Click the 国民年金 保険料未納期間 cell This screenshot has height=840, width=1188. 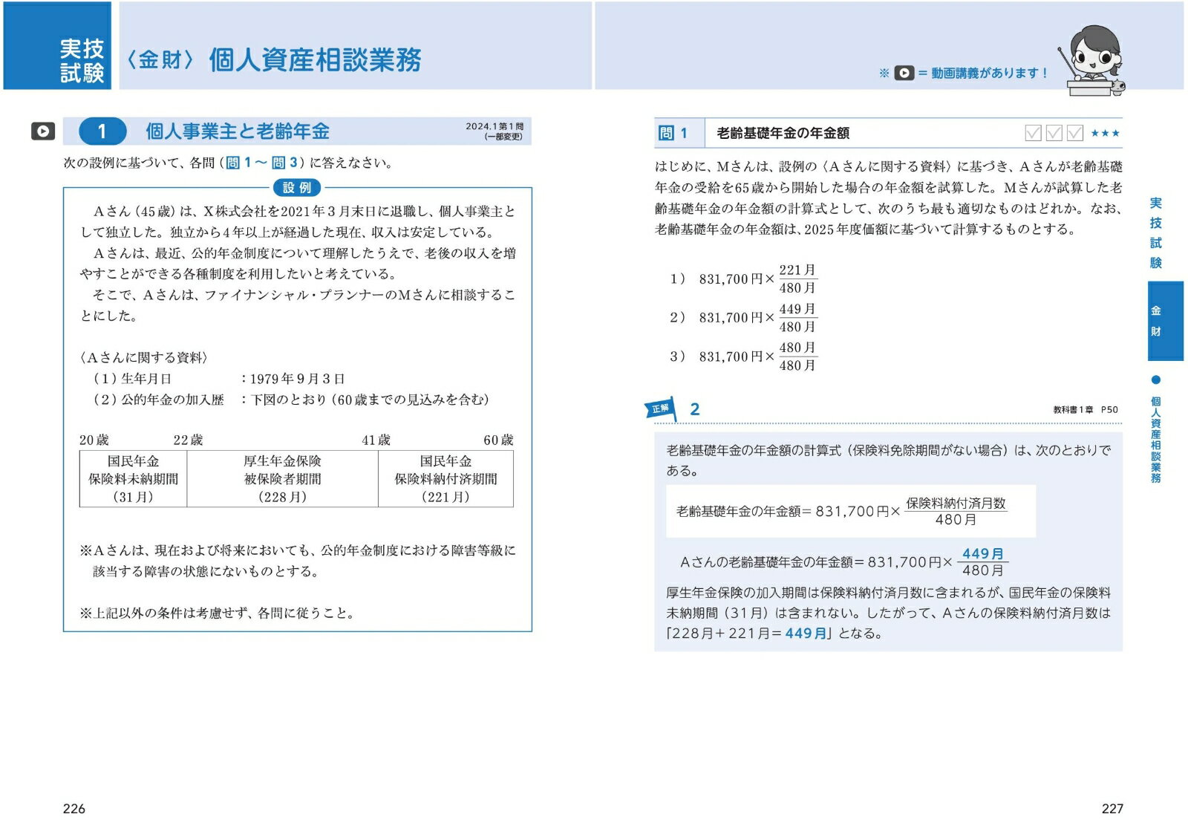(133, 479)
